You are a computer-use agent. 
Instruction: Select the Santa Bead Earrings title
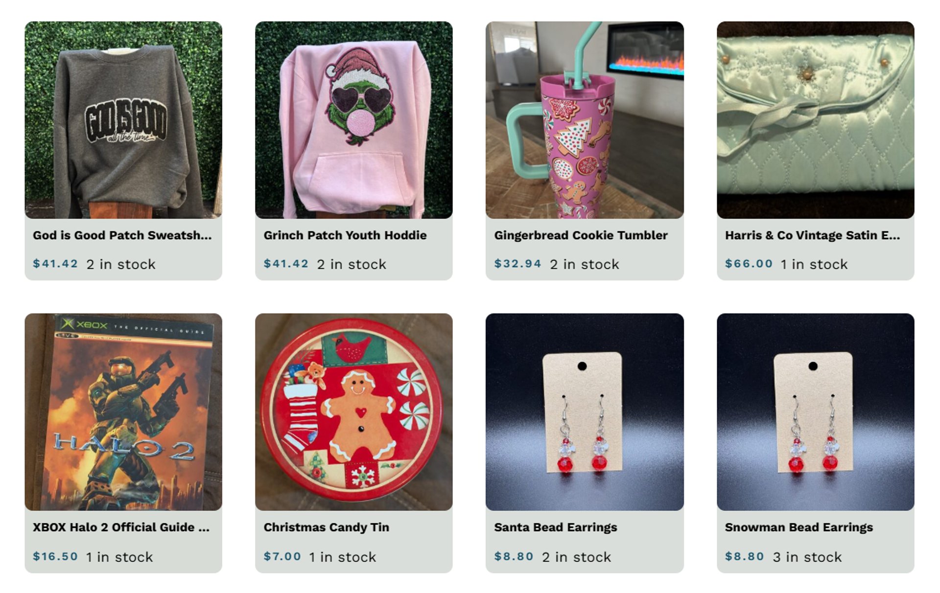pos(556,527)
